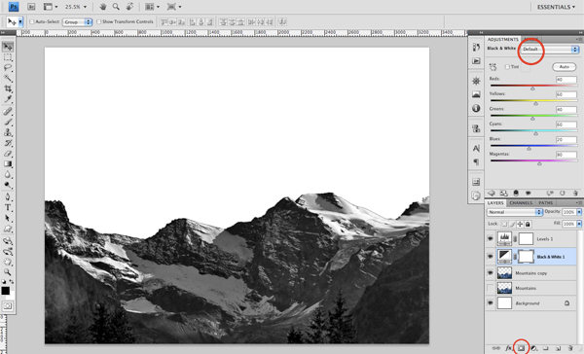The image size is (584, 354).
Task: Switch to the Paths tab
Action: click(x=545, y=203)
